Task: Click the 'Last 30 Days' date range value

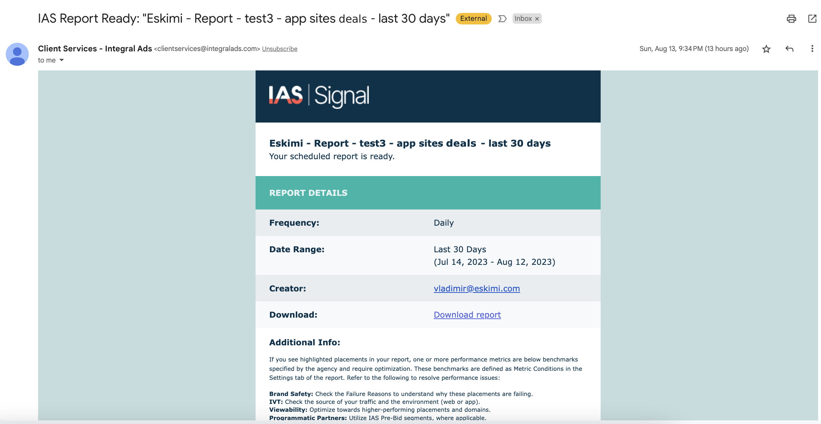Action: point(460,249)
